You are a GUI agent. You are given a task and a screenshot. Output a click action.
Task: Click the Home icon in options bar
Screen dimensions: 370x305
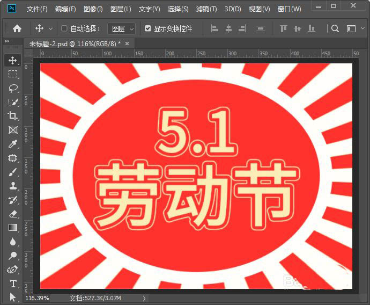coord(17,28)
